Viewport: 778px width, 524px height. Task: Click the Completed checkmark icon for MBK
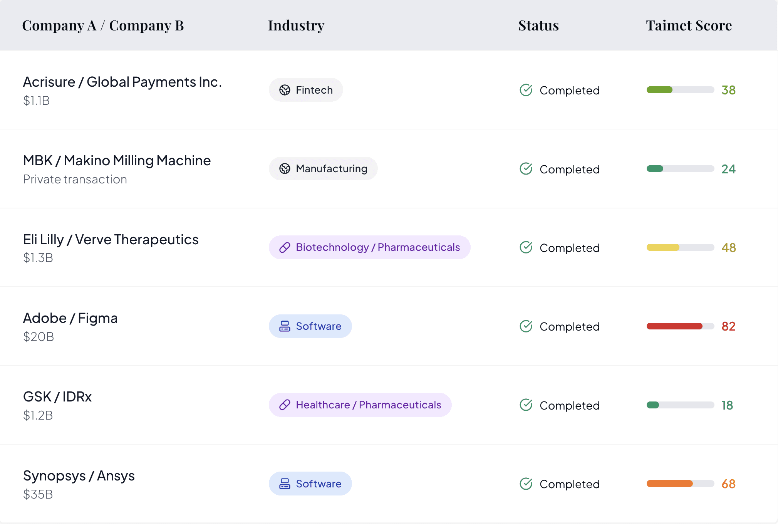click(x=526, y=169)
